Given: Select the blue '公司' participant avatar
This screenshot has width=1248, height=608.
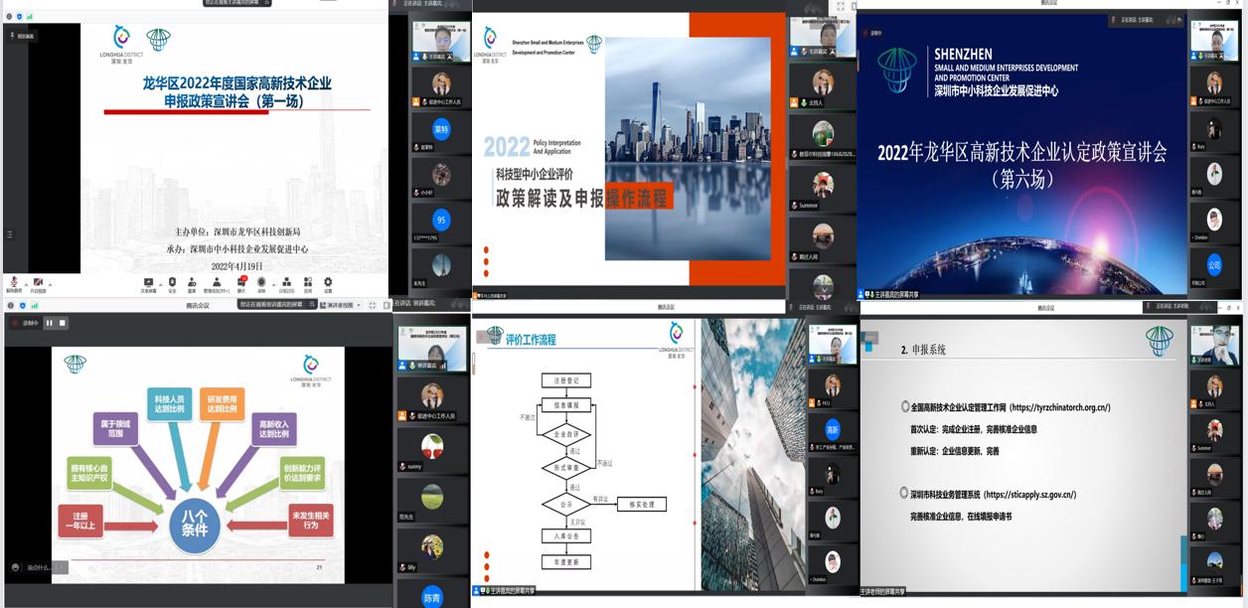Looking at the screenshot, I should (x=1214, y=265).
